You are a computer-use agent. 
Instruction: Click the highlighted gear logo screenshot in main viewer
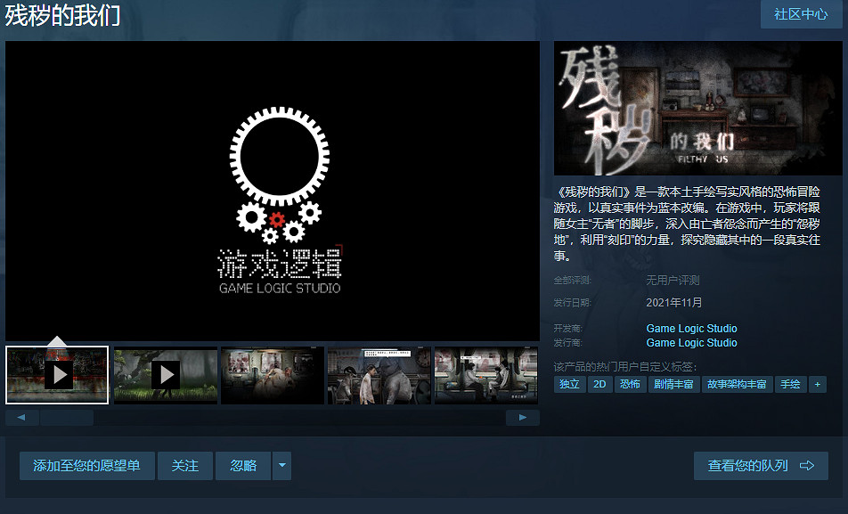[272, 192]
